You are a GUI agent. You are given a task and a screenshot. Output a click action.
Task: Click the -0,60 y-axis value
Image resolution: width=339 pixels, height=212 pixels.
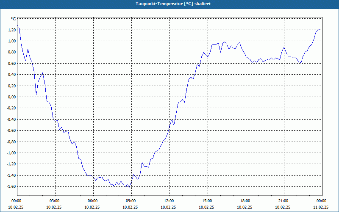coord(11,131)
